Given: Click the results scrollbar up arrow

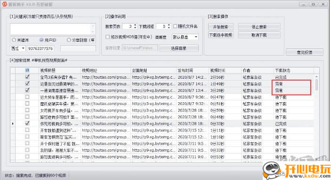Looking at the screenshot, I should pyautogui.click(x=316, y=76).
